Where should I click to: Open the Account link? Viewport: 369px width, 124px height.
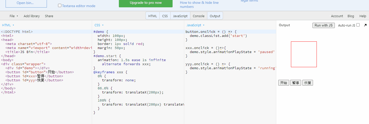[x=337, y=16]
